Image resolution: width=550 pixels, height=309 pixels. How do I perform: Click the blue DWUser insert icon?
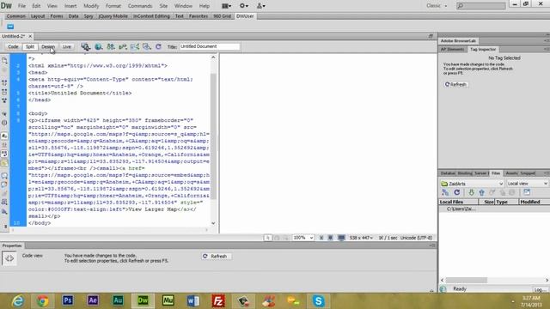pyautogui.click(x=10, y=27)
